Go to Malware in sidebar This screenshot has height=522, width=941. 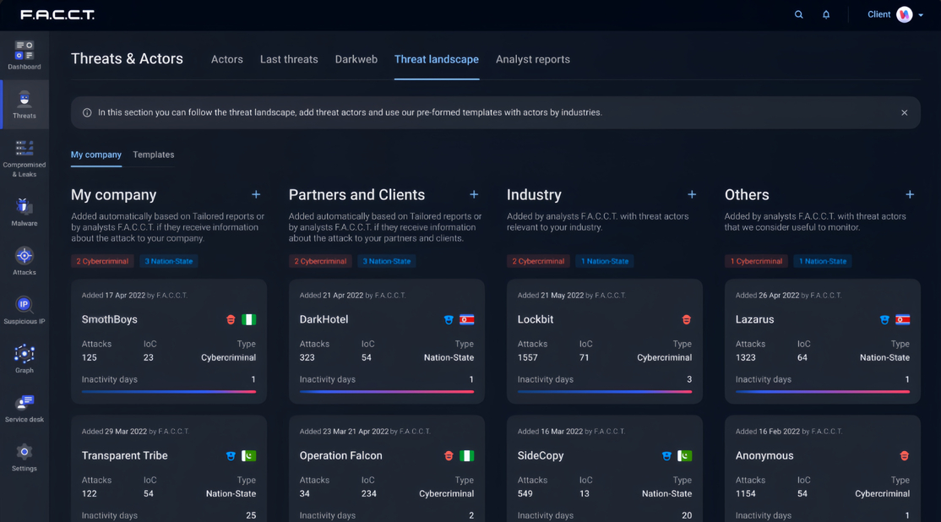coord(24,211)
